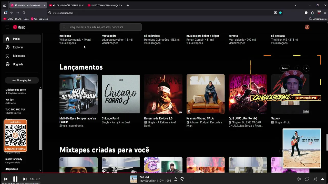Reload the current page
328x184 pixels.
click(x=24, y=13)
